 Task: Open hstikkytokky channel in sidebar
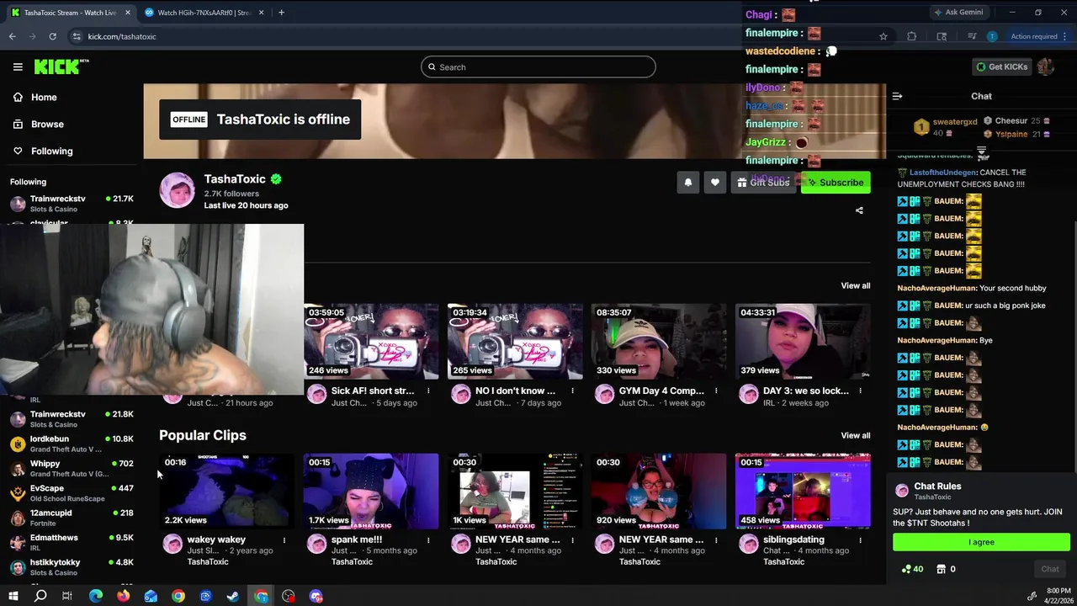[x=72, y=566]
